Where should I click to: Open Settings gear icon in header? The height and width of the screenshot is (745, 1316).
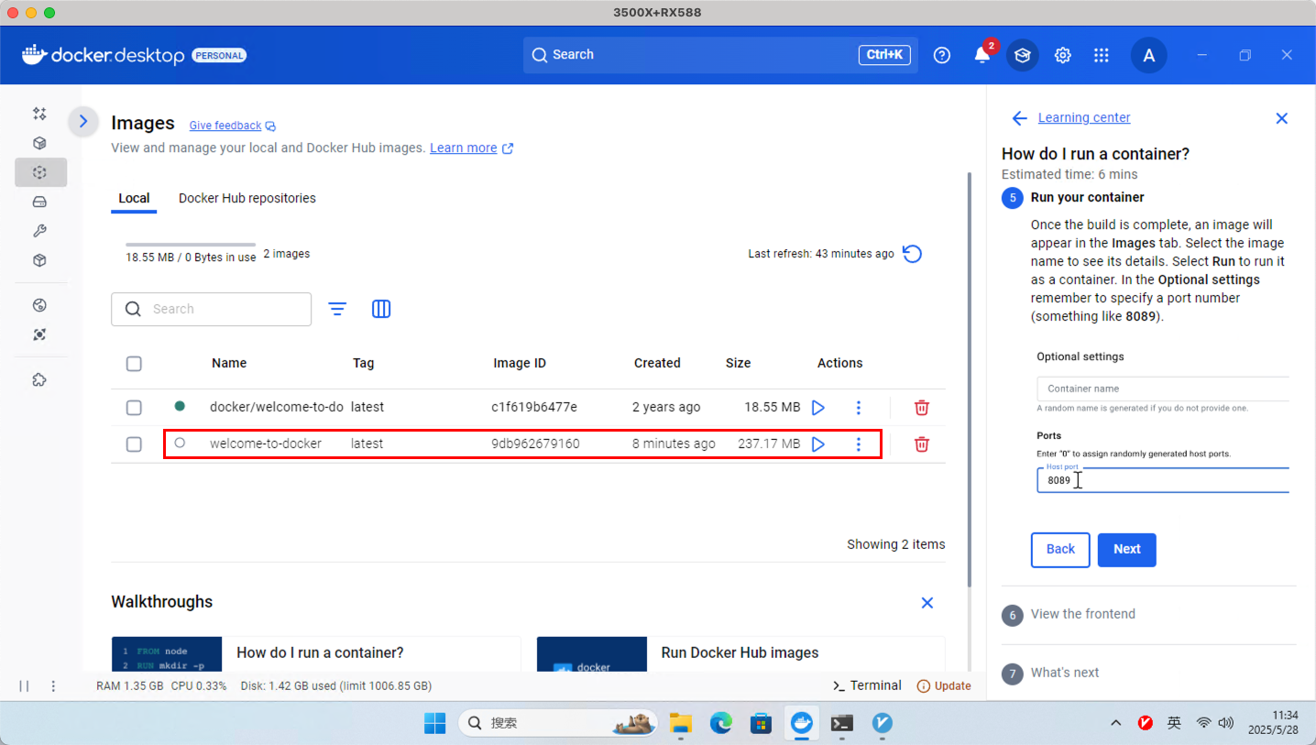[1063, 55]
